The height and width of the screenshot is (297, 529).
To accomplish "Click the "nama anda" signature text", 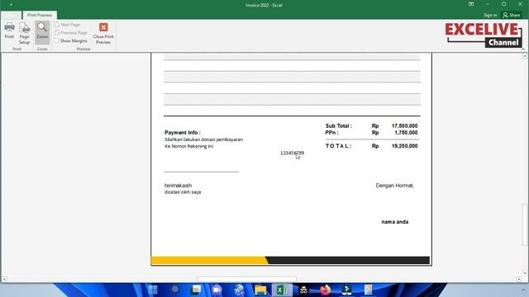I will [395, 222].
